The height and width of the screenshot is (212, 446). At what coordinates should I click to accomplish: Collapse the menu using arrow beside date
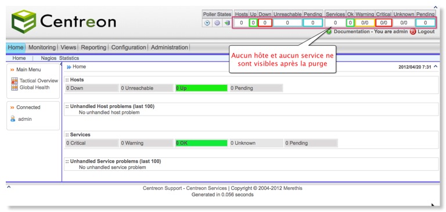(435, 67)
